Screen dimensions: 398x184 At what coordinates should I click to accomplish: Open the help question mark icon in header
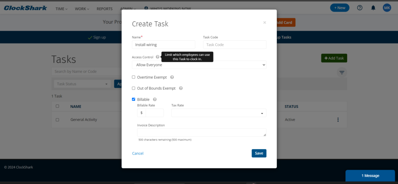tap(360, 8)
